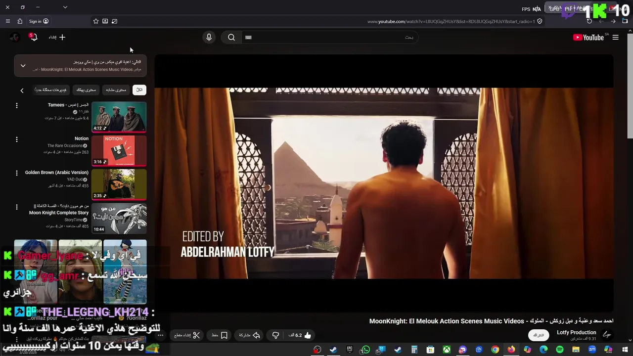Screen dimensions: 633x356
Task: Open Microsoft Edge from the taskbar
Action: pyautogui.click(x=543, y=350)
